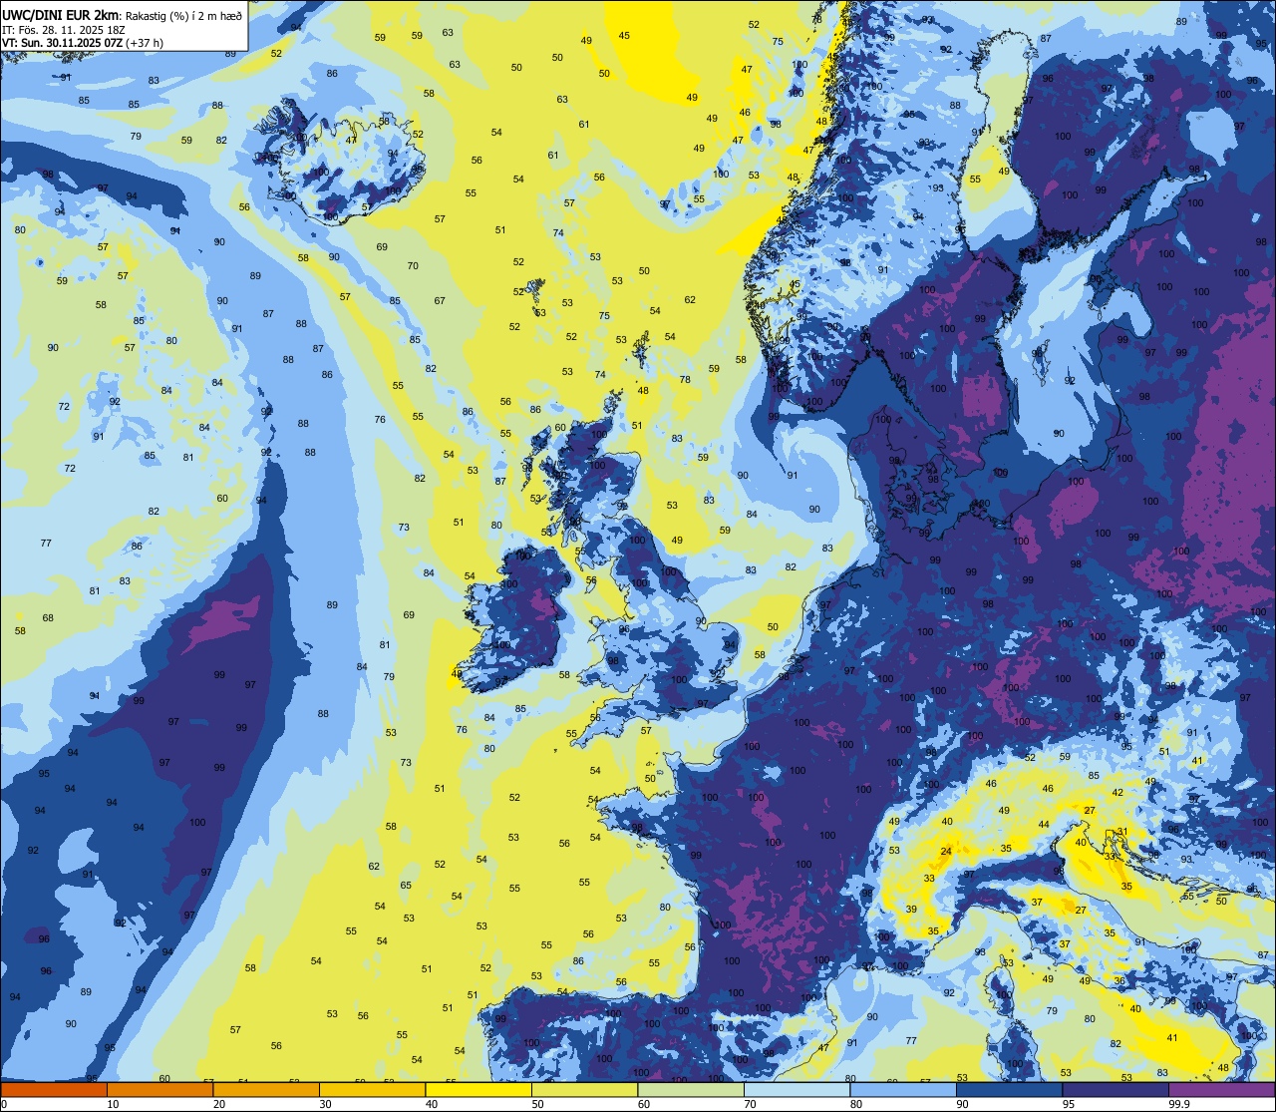Click the legend swatch between 50 and 60
The height and width of the screenshot is (1112, 1276).
pyautogui.click(x=584, y=1089)
